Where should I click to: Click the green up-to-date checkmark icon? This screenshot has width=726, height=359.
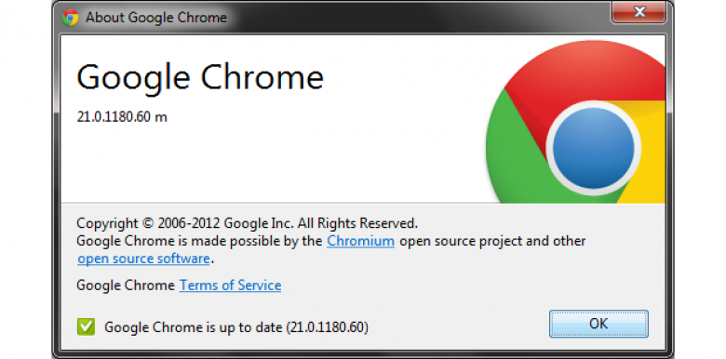(x=87, y=327)
